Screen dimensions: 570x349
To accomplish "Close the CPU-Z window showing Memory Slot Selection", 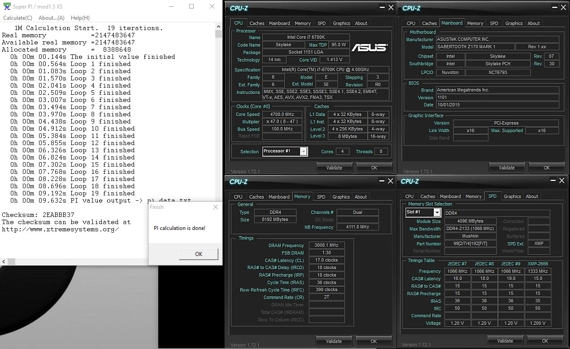I will pos(562,181).
